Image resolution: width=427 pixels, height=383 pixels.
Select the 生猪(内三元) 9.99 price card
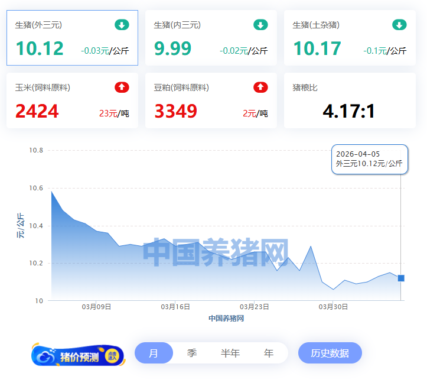pyautogui.click(x=211, y=38)
